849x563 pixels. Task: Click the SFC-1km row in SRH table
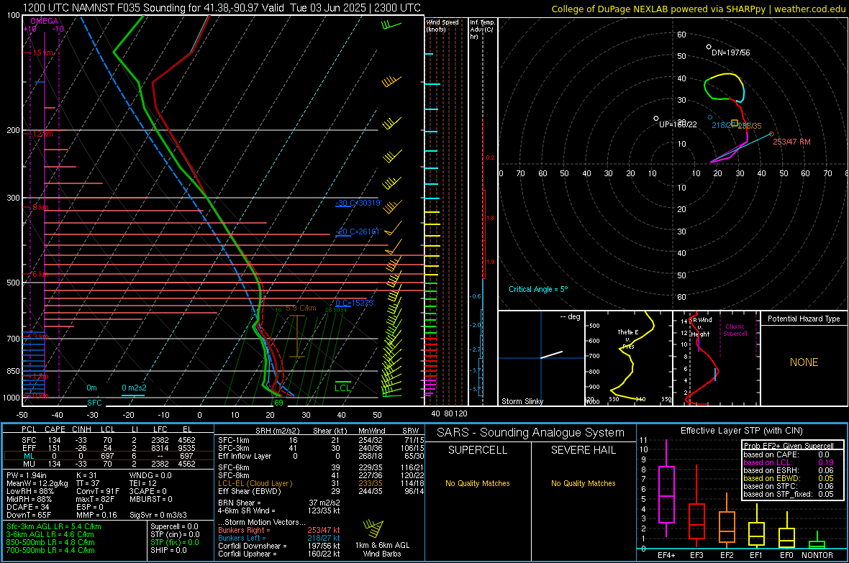tap(321, 441)
